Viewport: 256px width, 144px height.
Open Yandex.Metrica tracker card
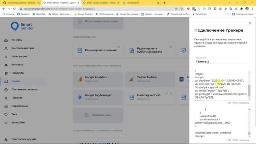point(150,79)
